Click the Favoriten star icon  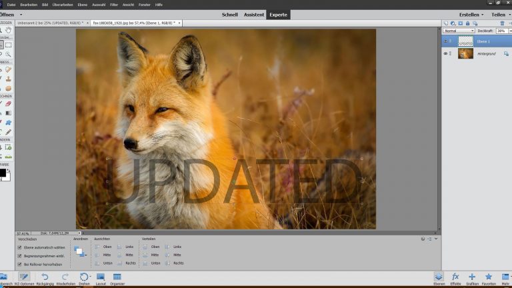pyautogui.click(x=489, y=276)
